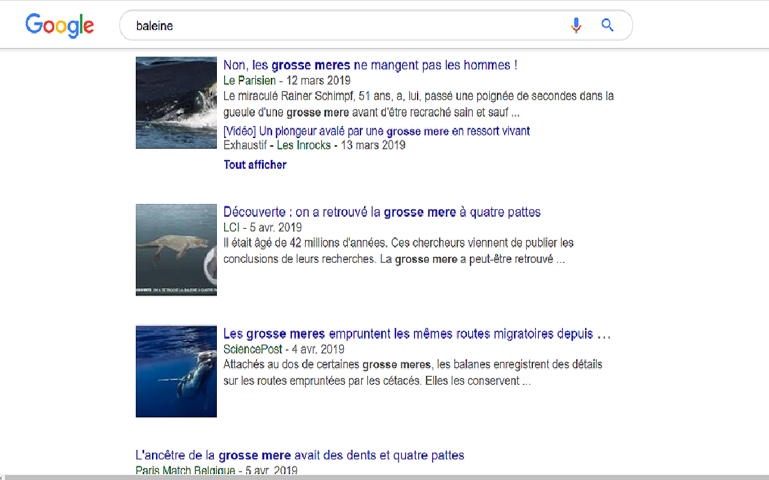
Task: Click the whale mouth thumbnail of Le Parisien article
Action: coord(176,103)
